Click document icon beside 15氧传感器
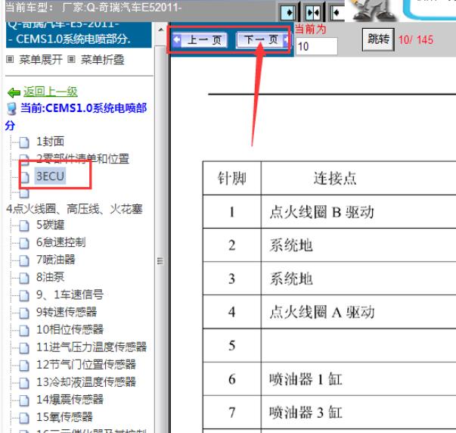The image size is (456, 433). [24, 418]
